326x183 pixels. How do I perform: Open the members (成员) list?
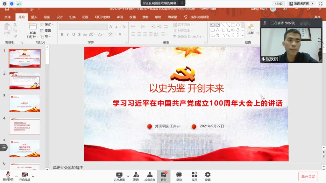(x=149, y=176)
